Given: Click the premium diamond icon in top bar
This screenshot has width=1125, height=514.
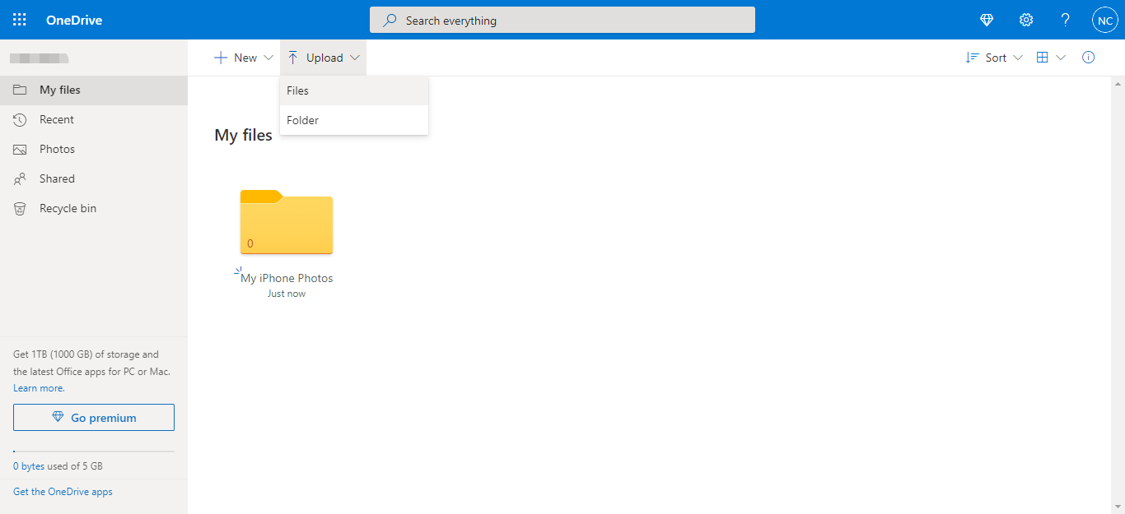Looking at the screenshot, I should [x=986, y=19].
